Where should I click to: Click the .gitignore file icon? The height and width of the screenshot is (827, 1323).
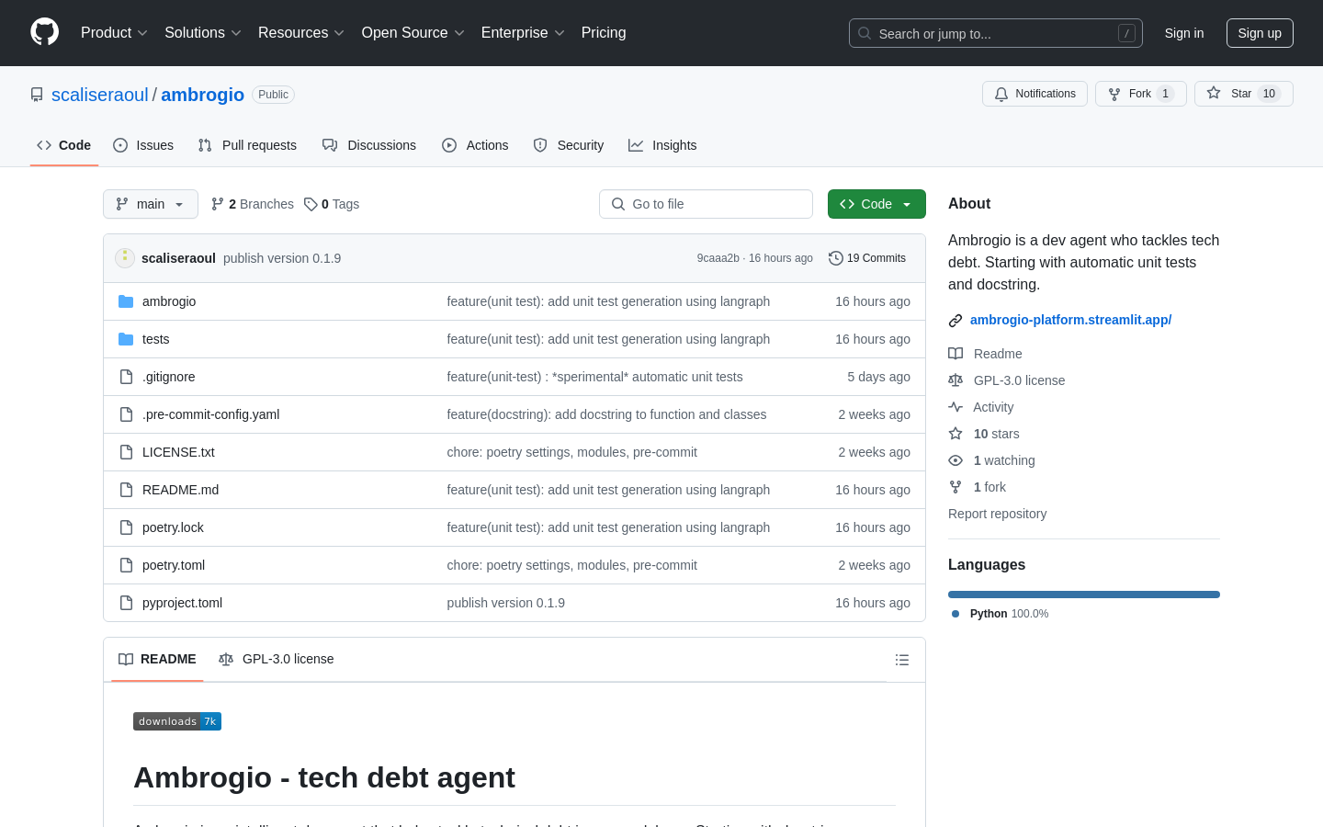tap(126, 377)
